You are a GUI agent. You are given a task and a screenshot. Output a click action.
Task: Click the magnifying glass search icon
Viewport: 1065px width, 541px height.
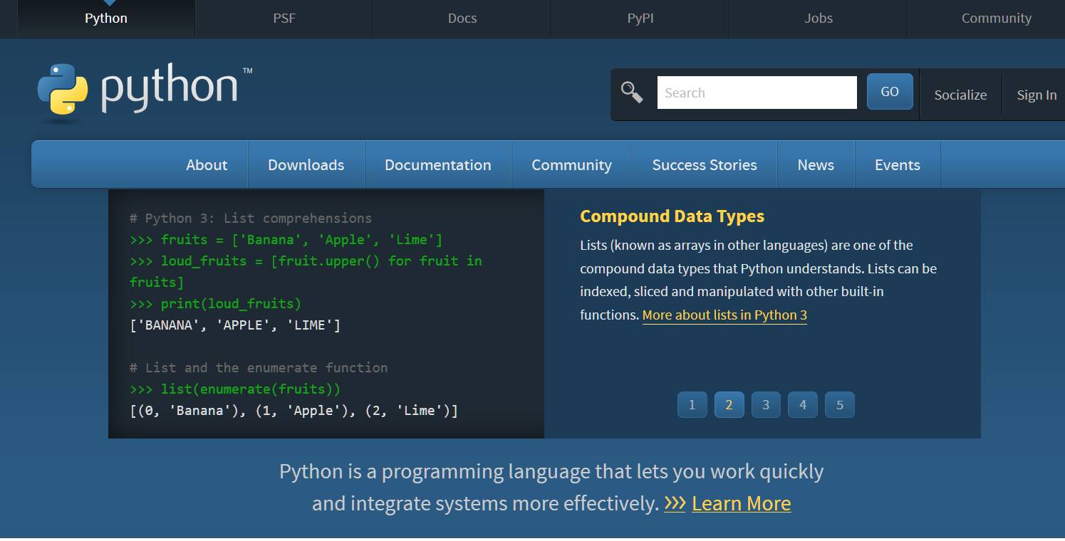pyautogui.click(x=632, y=92)
